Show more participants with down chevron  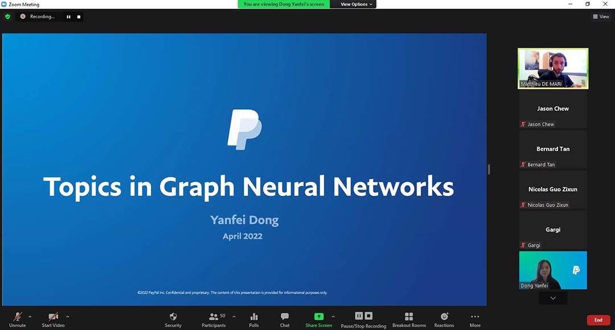coord(553,298)
